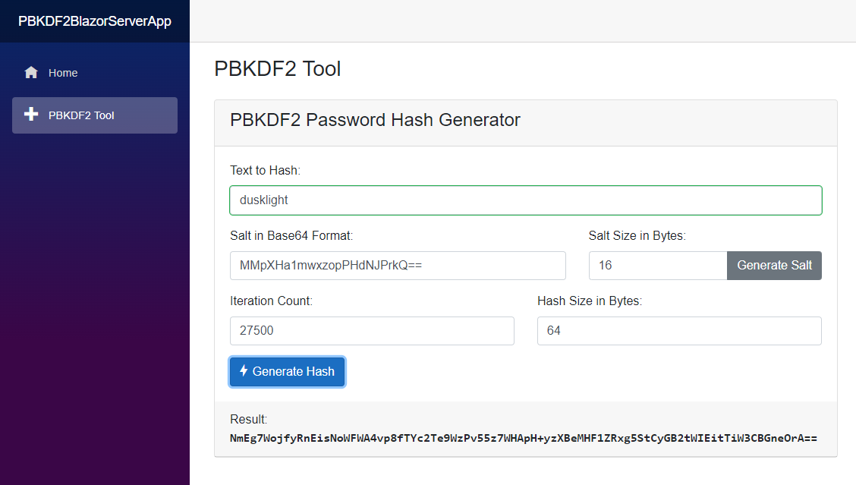Click the Text to Hash: label

[263, 170]
